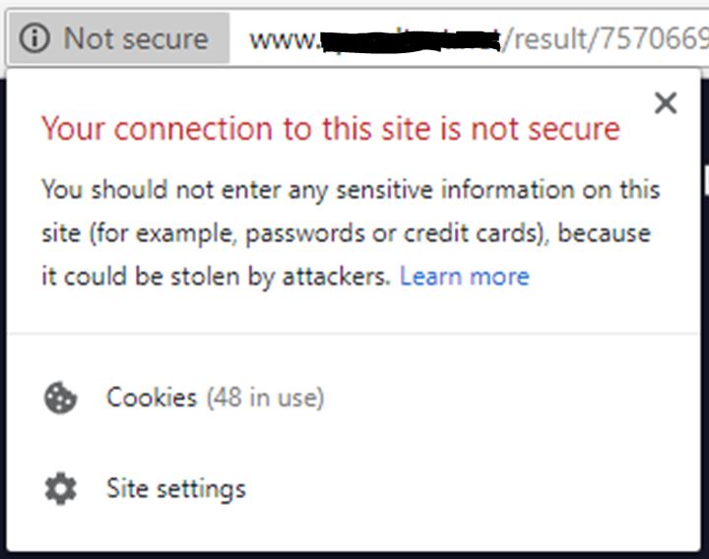Click the cookie icon
The image size is (709, 559).
(60, 398)
